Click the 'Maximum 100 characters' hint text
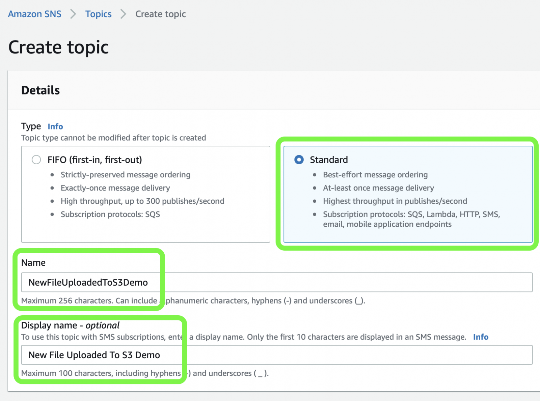 click(145, 373)
